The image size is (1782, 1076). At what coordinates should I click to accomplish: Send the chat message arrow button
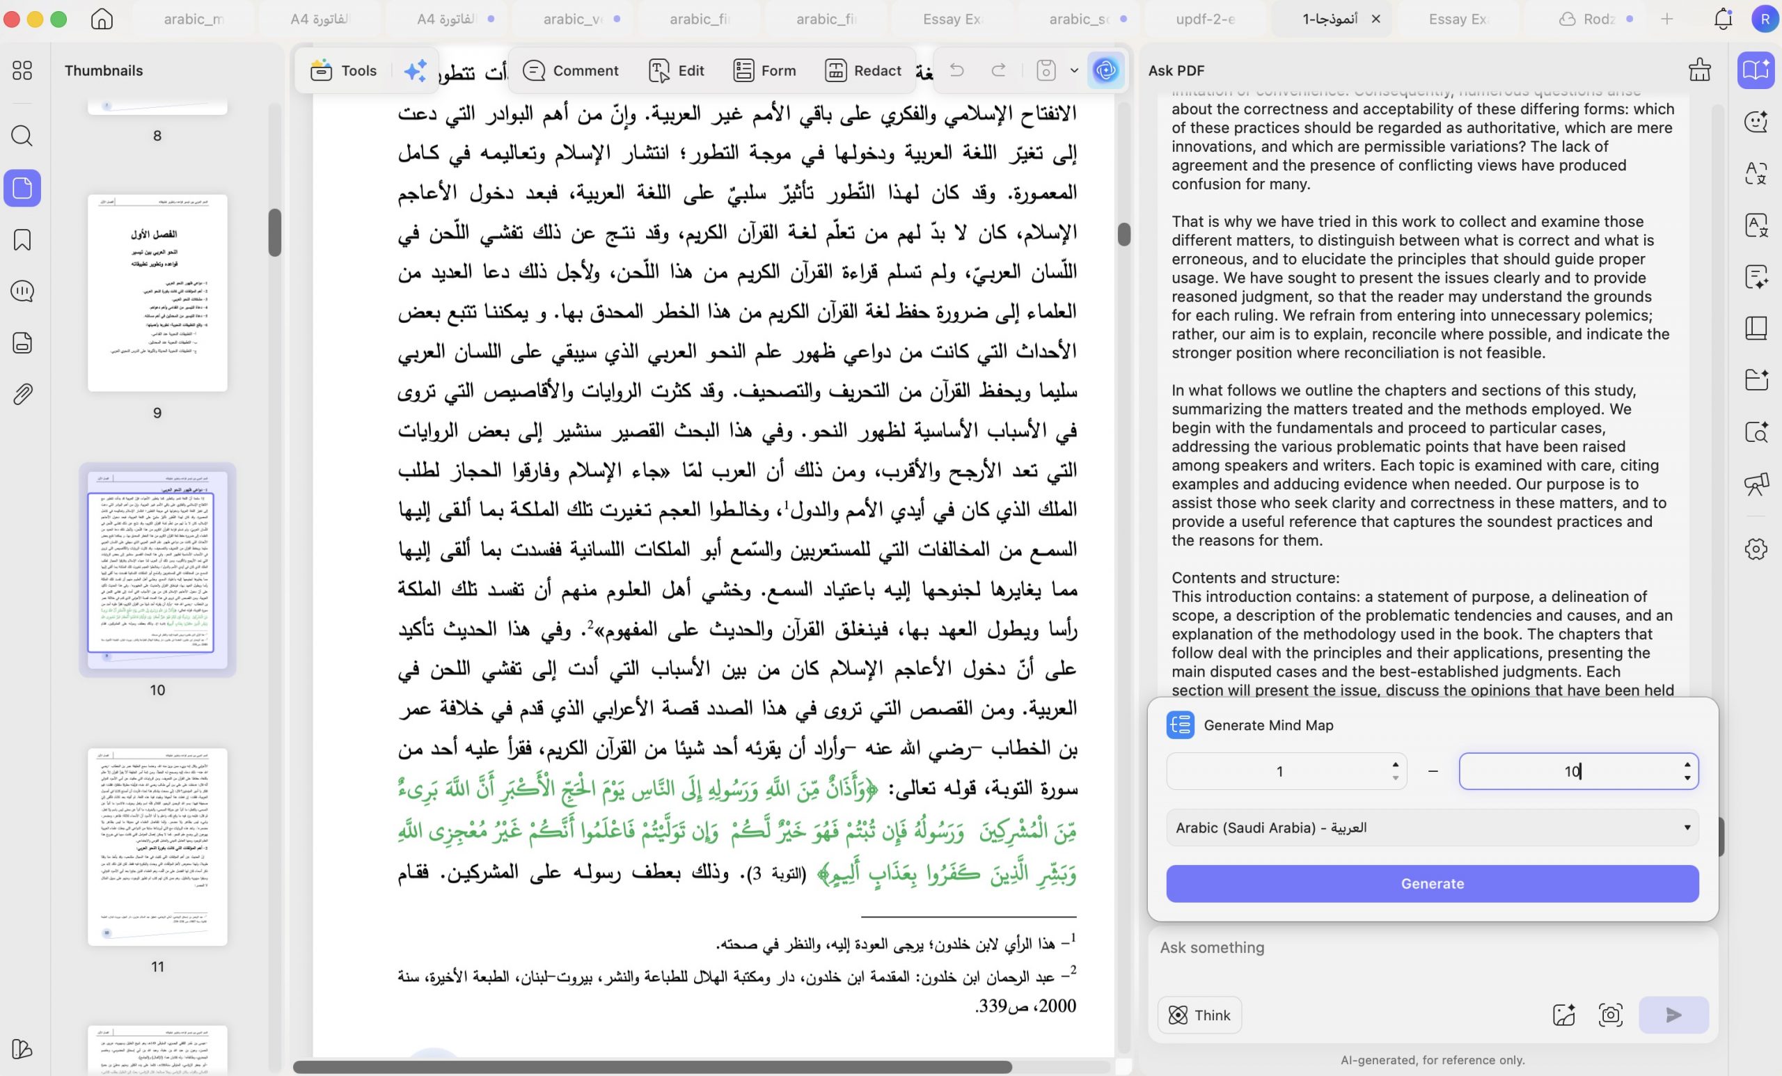coord(1673,1015)
